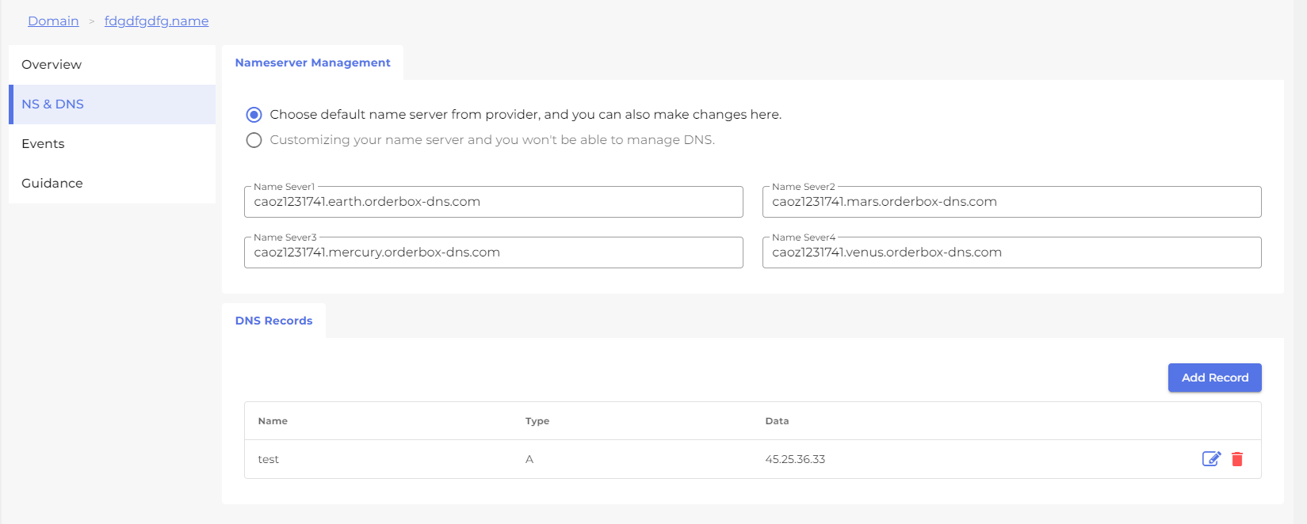This screenshot has height=524, width=1307.
Task: Focus the Name Sever4 input field
Action: (x=1012, y=253)
